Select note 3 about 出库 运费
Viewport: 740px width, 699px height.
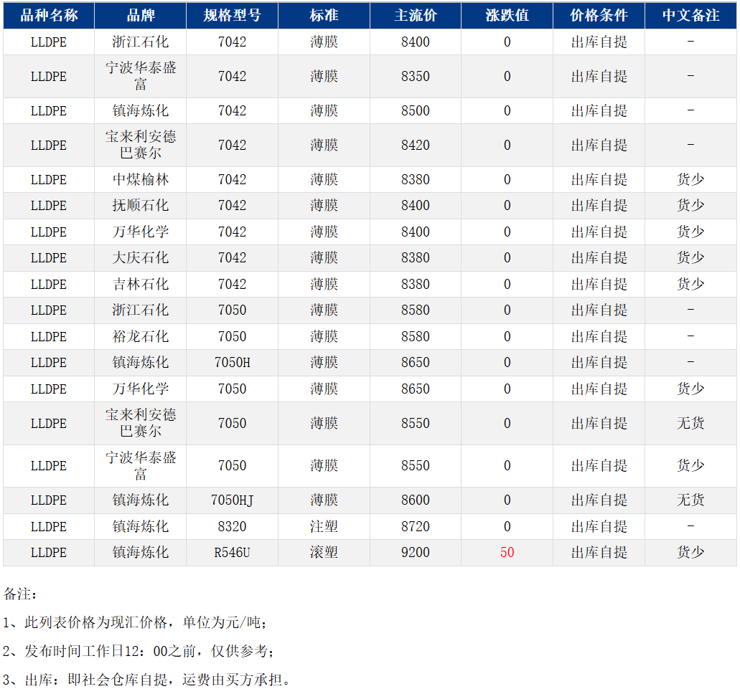coord(146,680)
